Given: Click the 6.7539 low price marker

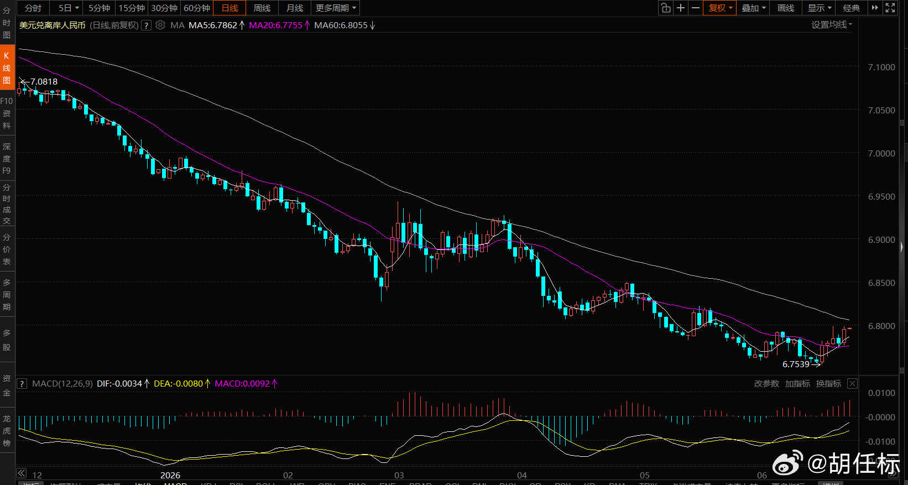Looking at the screenshot, I should [x=796, y=364].
